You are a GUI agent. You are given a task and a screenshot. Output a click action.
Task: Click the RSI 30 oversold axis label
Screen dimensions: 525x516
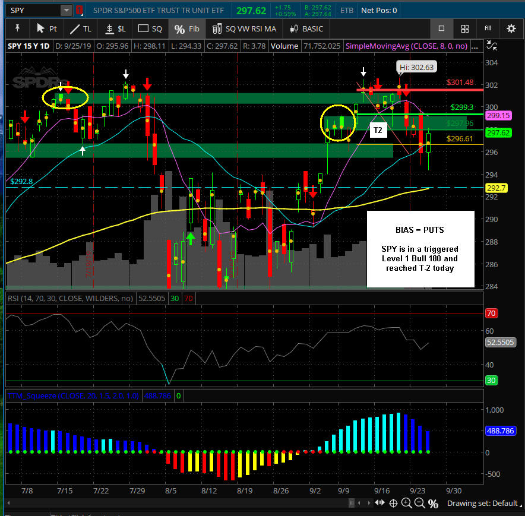pos(491,381)
